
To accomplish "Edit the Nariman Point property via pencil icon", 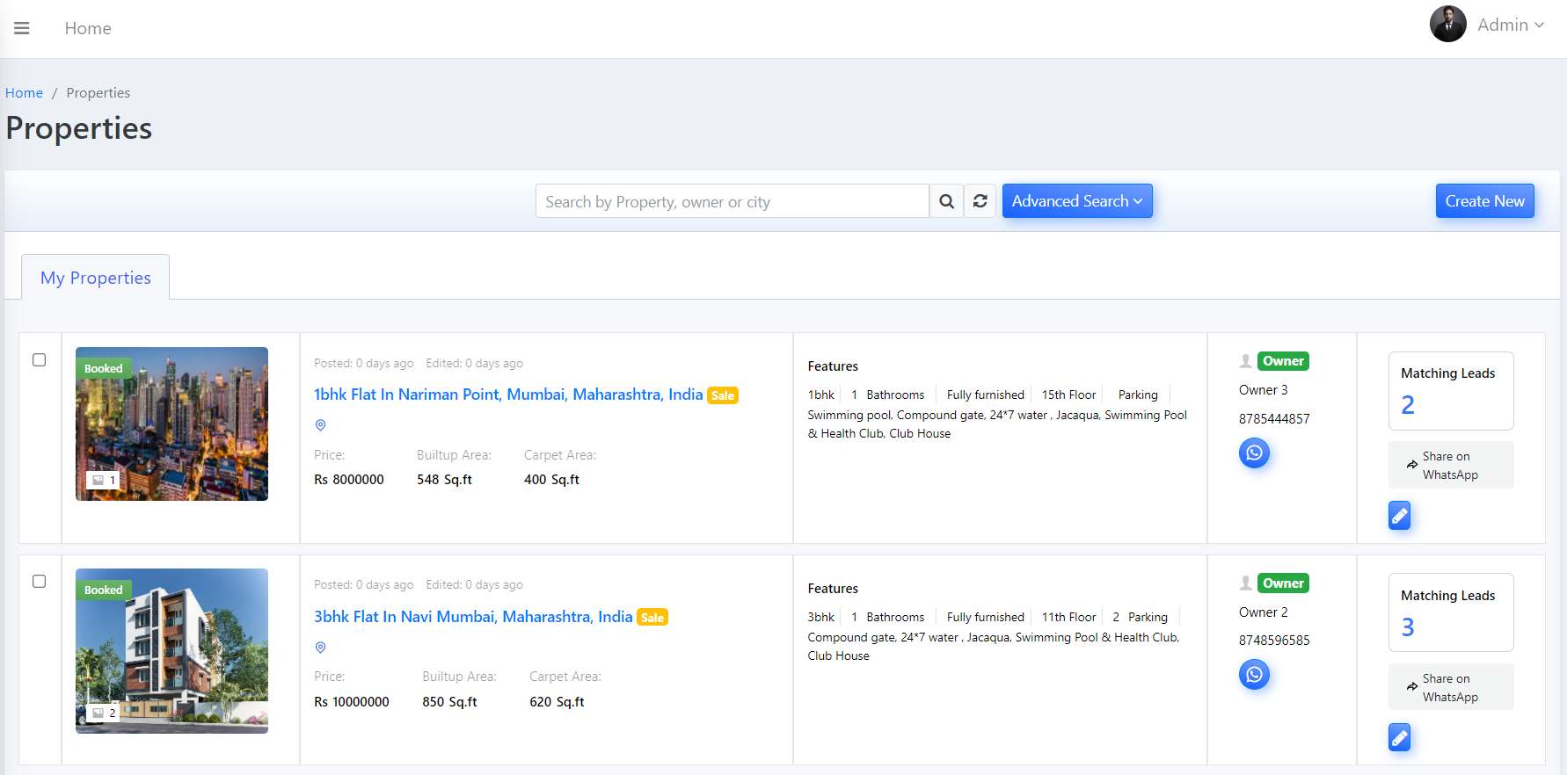I will point(1399,516).
